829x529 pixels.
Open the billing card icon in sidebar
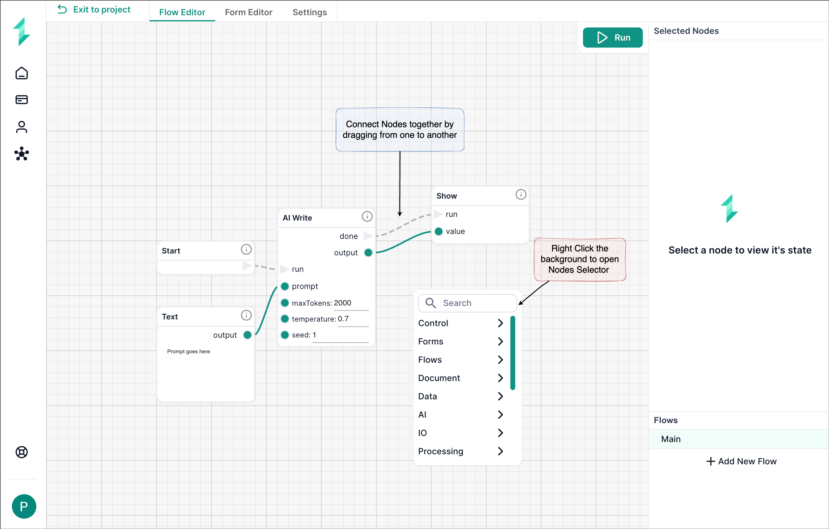(22, 100)
